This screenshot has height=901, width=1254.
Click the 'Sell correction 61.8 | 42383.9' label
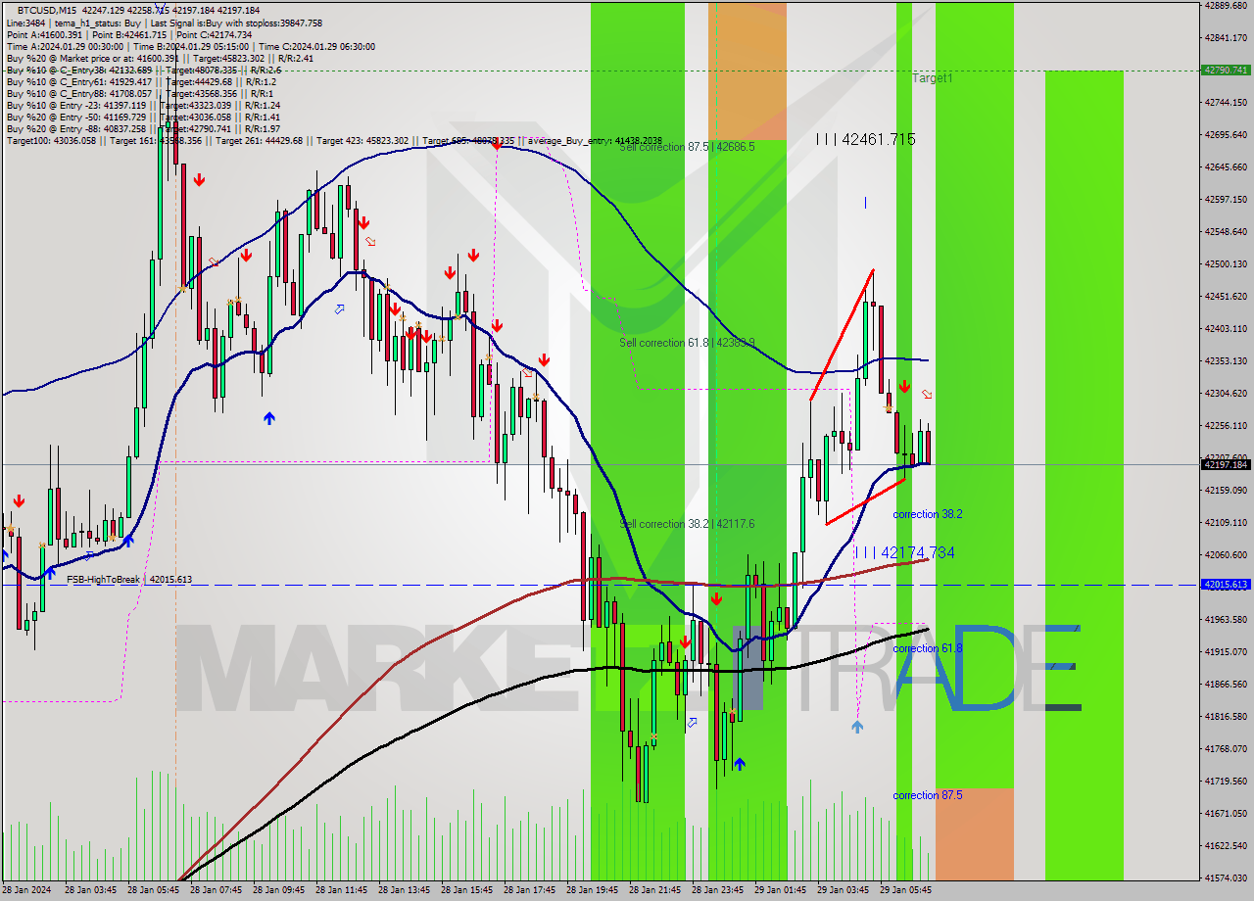click(x=687, y=343)
